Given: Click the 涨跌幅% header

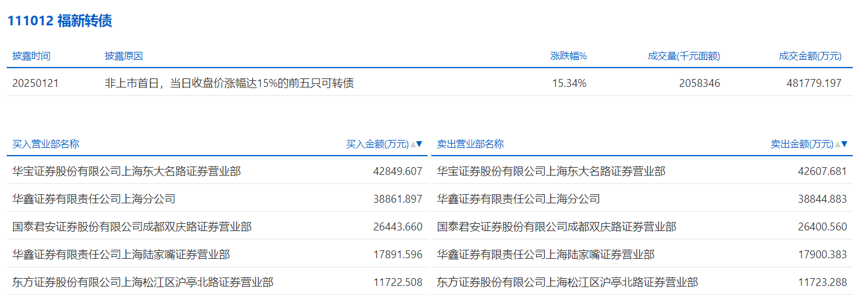Looking at the screenshot, I should point(568,56).
